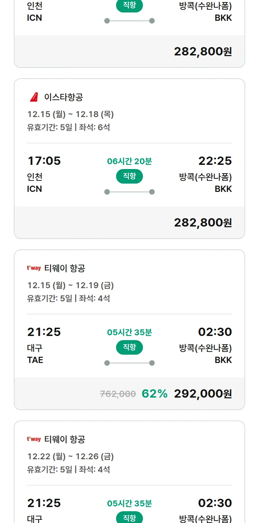Click the 12.22 (월) ~ 12.26 (금) date range
This screenshot has height=523, width=259.
(x=70, y=456)
